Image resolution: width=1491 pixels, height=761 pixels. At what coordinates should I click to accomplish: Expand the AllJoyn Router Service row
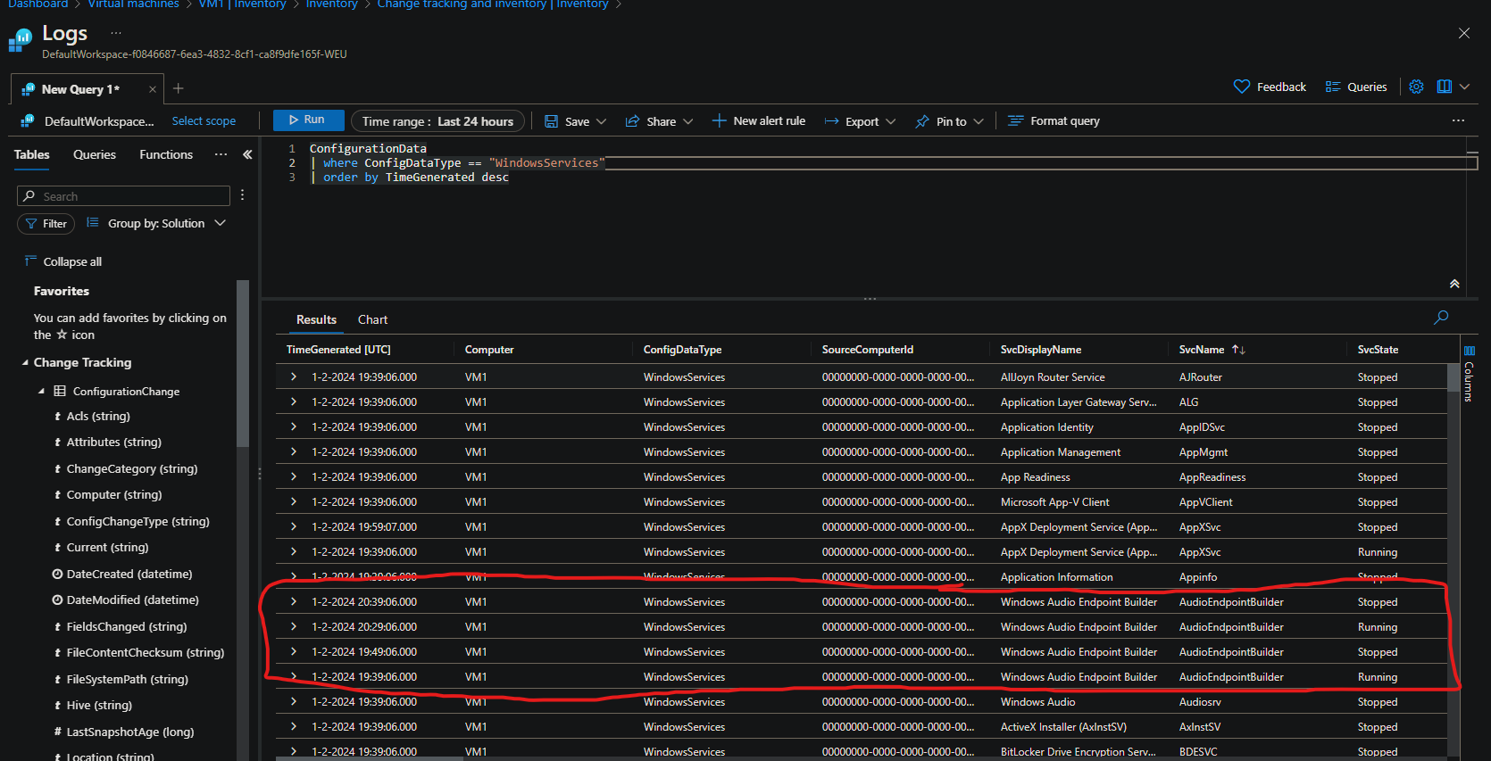pyautogui.click(x=294, y=377)
